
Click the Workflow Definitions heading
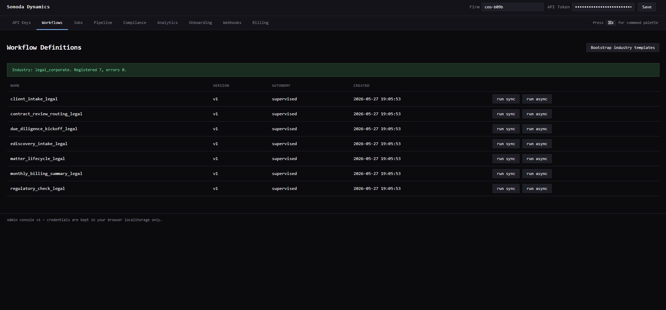point(44,48)
